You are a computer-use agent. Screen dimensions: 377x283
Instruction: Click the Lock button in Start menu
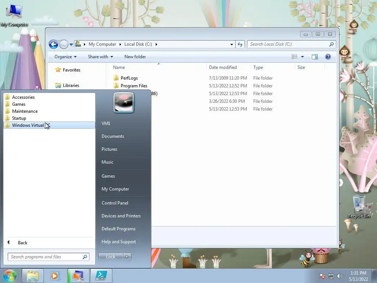tap(110, 257)
